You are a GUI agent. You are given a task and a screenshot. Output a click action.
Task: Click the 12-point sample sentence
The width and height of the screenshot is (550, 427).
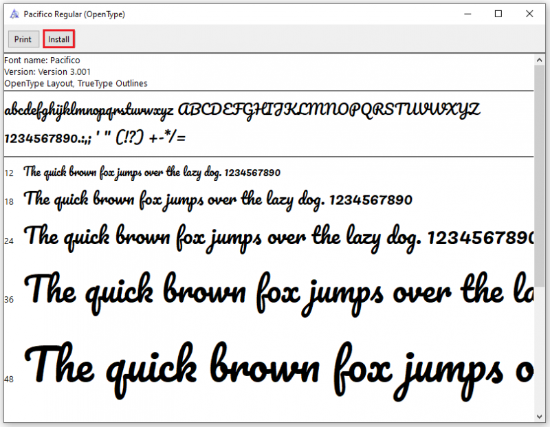click(x=152, y=173)
